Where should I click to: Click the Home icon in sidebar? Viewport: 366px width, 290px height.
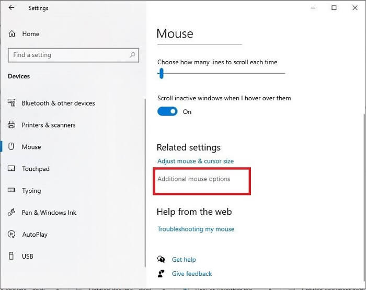[12, 34]
